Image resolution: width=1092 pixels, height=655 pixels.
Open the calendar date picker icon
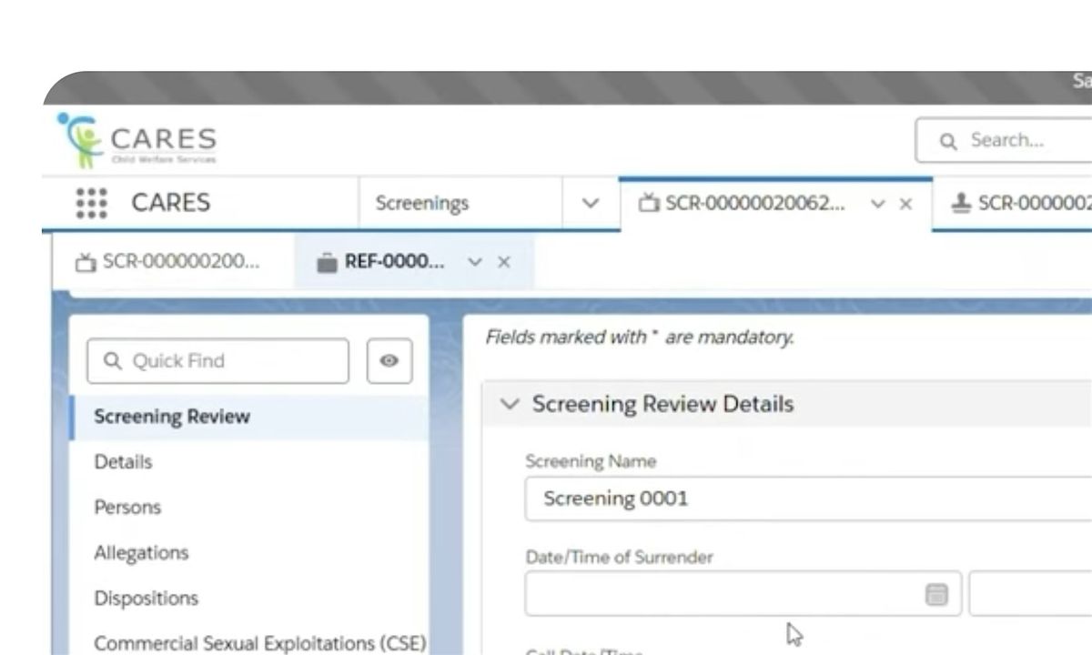pyautogui.click(x=936, y=594)
